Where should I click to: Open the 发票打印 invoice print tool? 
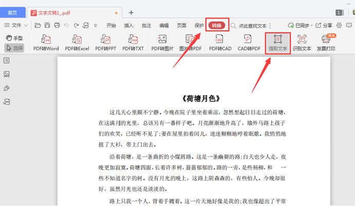tap(326, 43)
